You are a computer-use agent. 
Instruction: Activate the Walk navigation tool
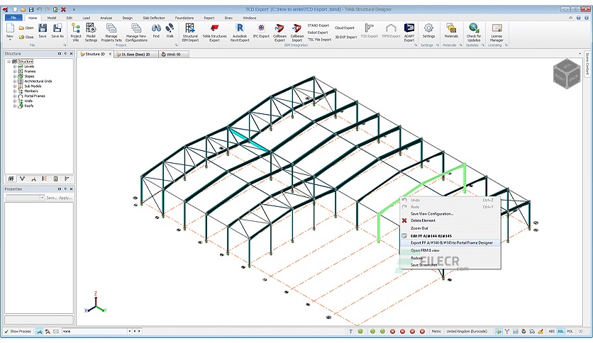170,31
